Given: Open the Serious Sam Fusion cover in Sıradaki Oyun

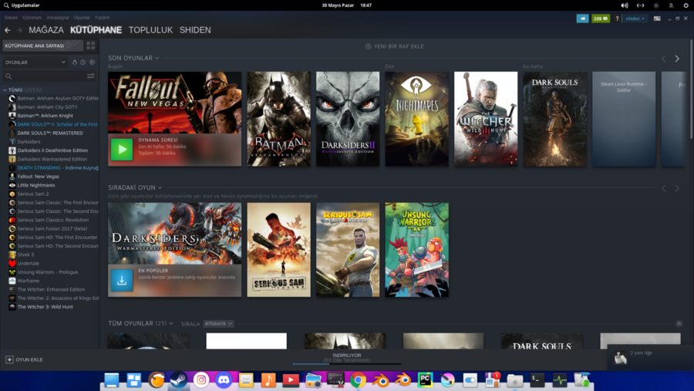Looking at the screenshot, I should click(278, 250).
